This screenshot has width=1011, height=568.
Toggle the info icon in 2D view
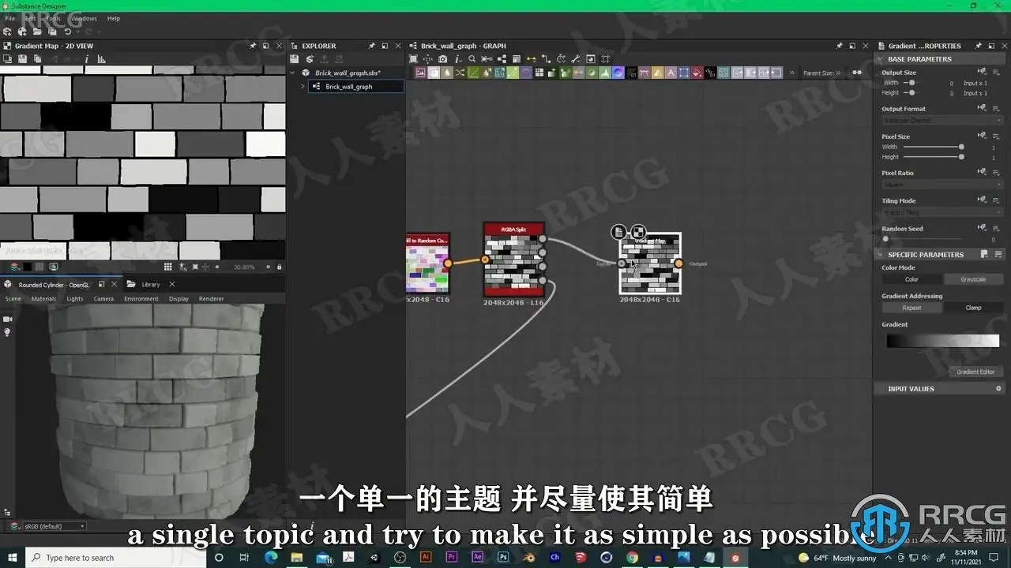point(87,59)
